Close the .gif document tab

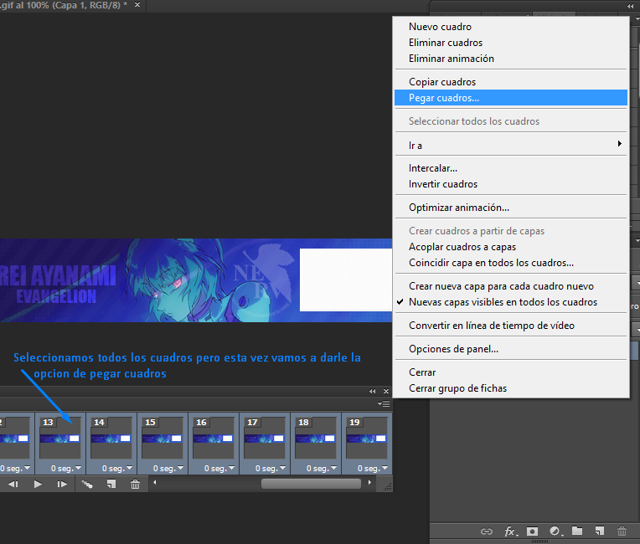pos(137,5)
